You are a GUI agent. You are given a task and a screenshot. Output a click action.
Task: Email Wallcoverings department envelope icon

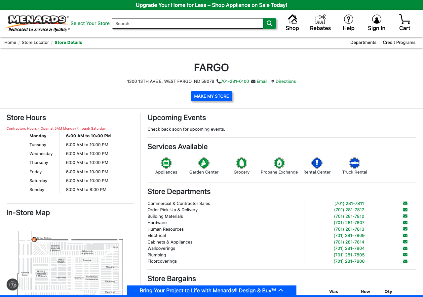coord(405,248)
